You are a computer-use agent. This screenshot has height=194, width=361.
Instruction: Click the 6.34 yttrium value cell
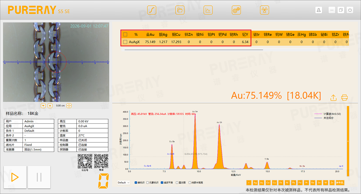point(245,42)
